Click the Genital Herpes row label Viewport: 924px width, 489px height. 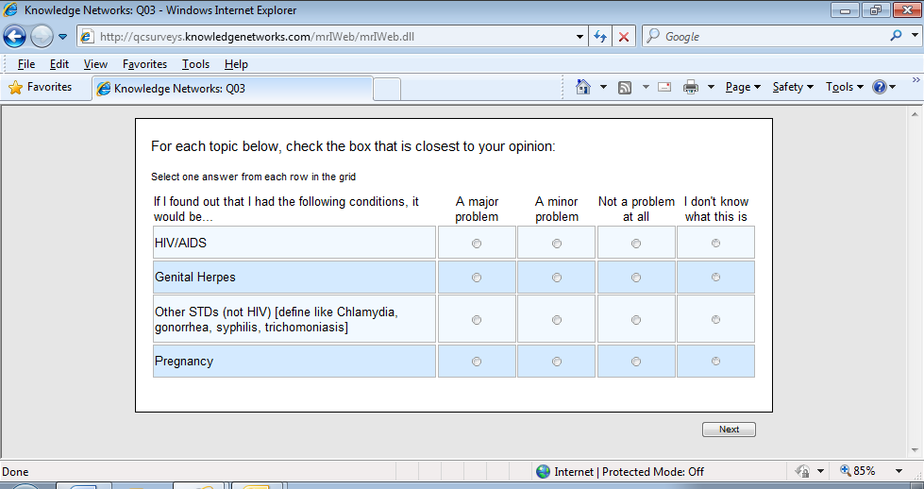(195, 277)
